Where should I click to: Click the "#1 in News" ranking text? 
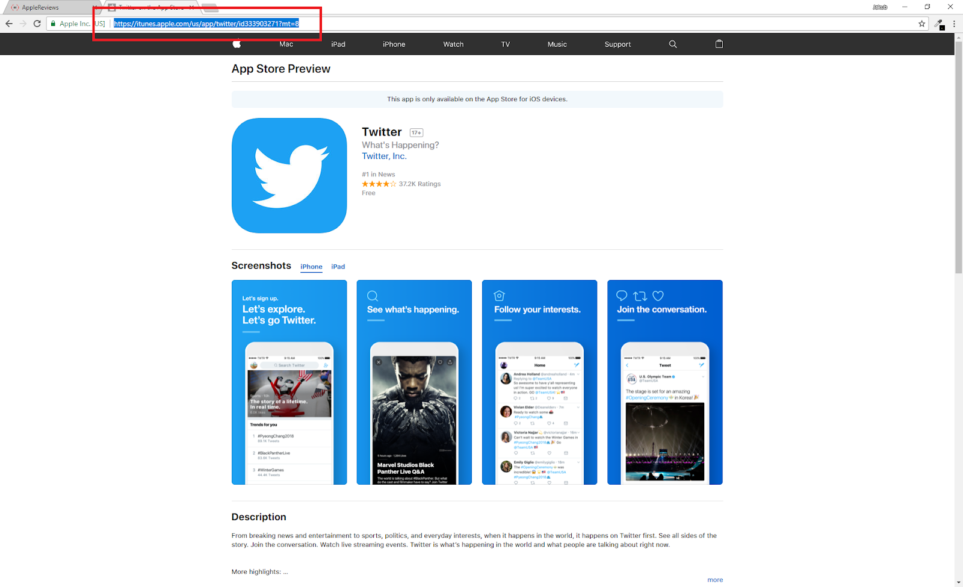click(x=379, y=175)
